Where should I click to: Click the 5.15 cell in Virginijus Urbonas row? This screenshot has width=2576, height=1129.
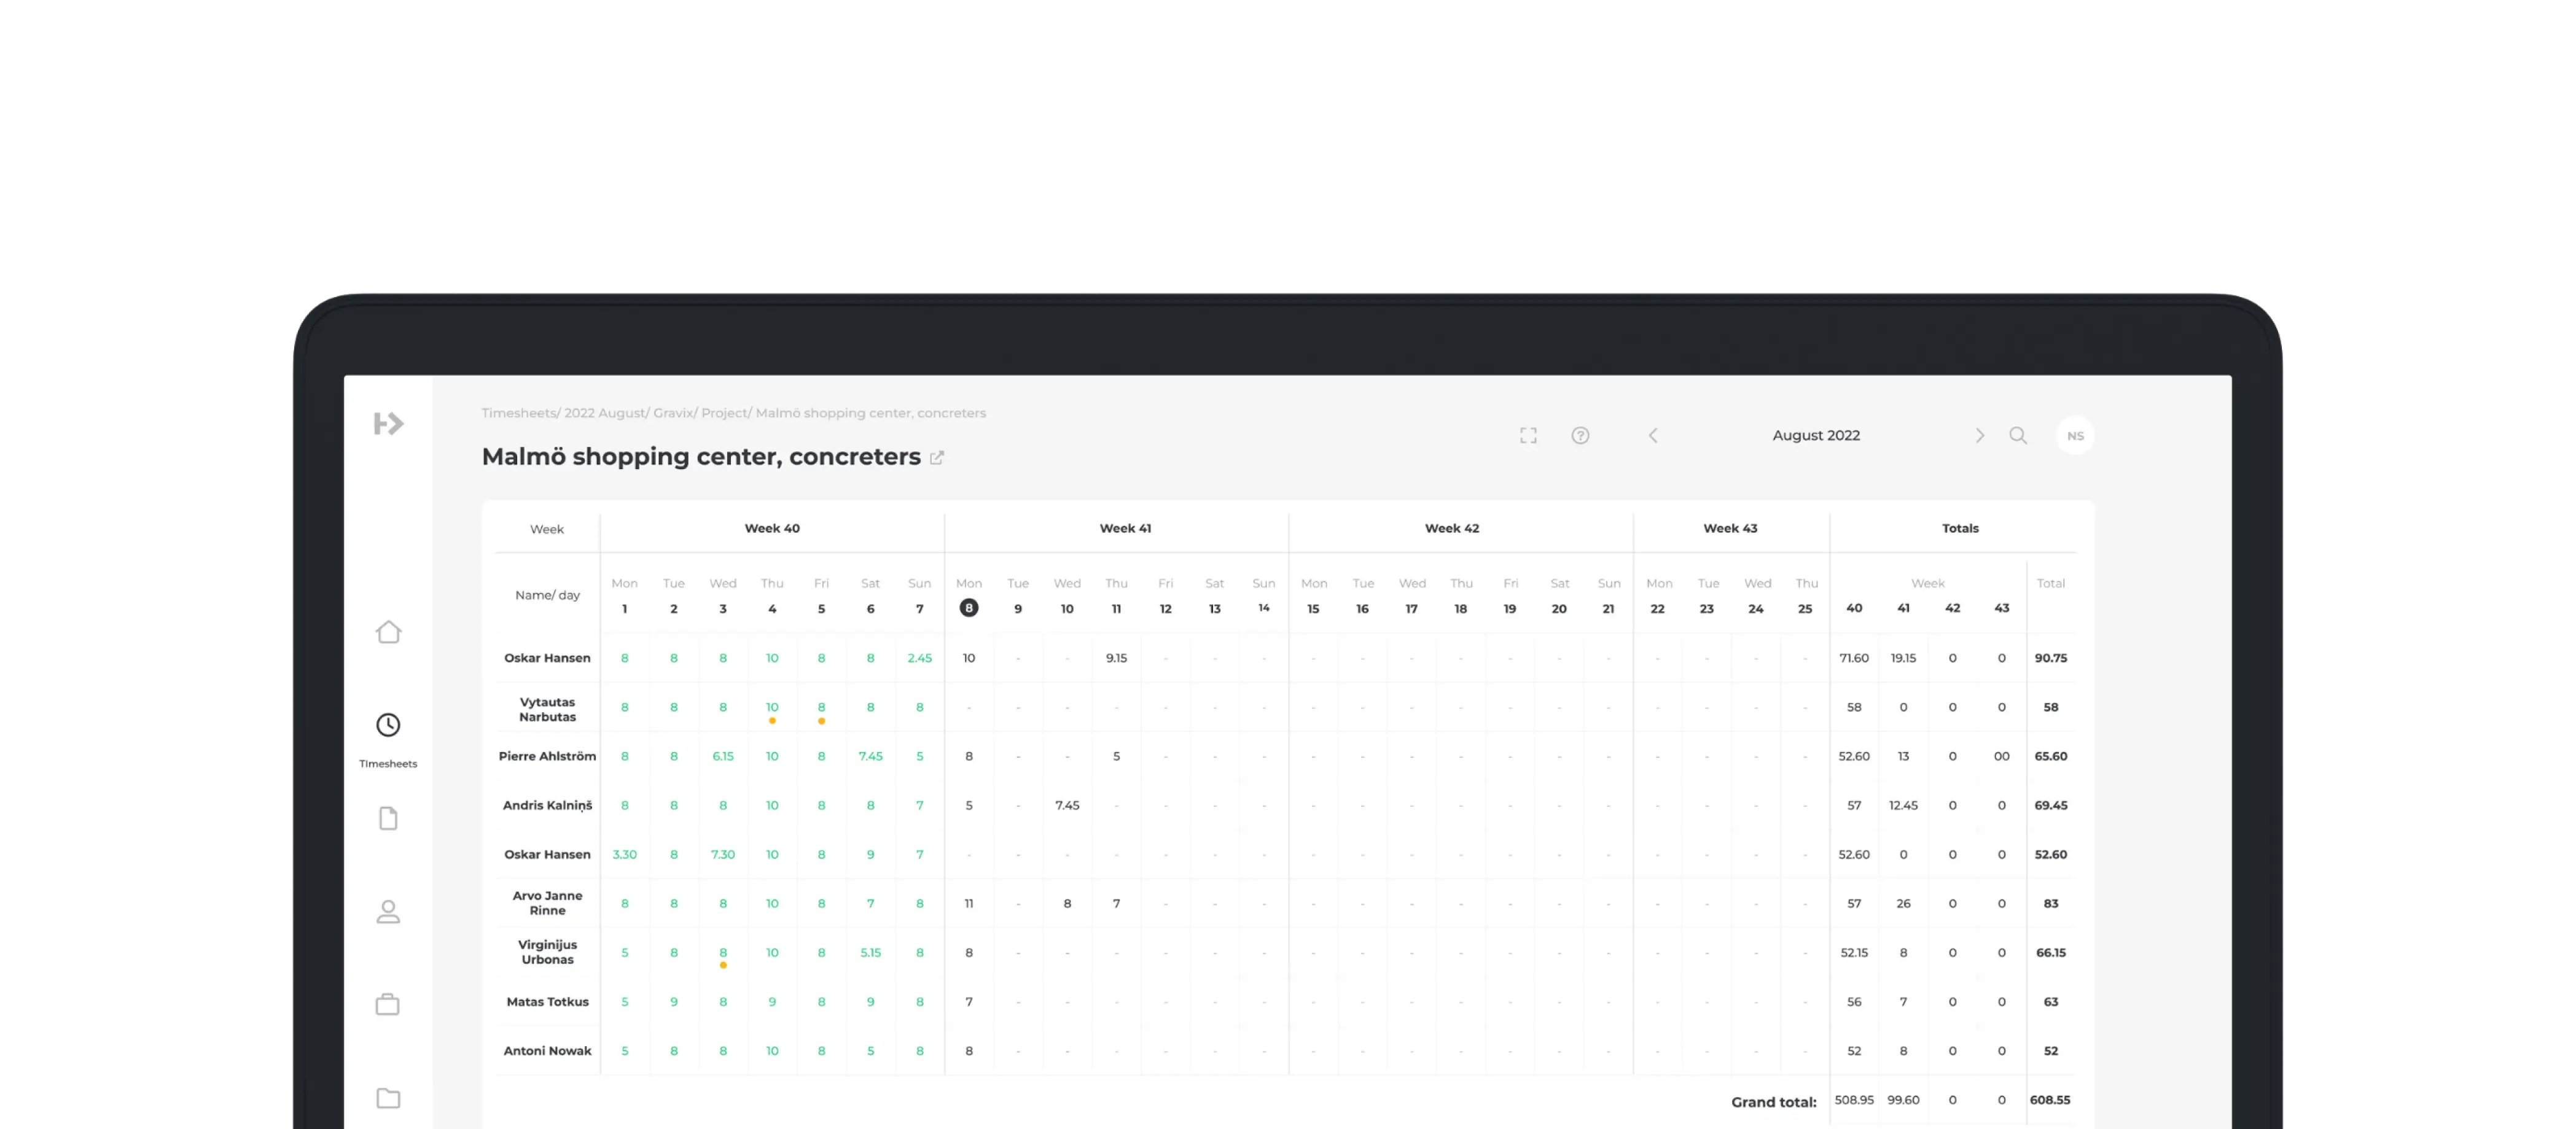click(870, 952)
